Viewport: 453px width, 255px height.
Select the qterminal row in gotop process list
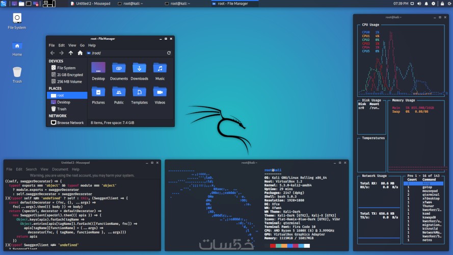423,195
